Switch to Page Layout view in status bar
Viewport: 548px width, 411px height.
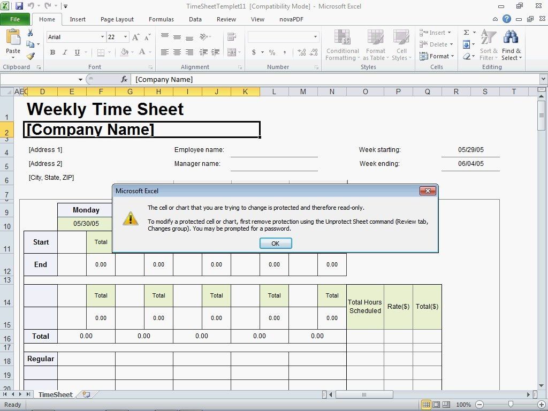coord(436,405)
